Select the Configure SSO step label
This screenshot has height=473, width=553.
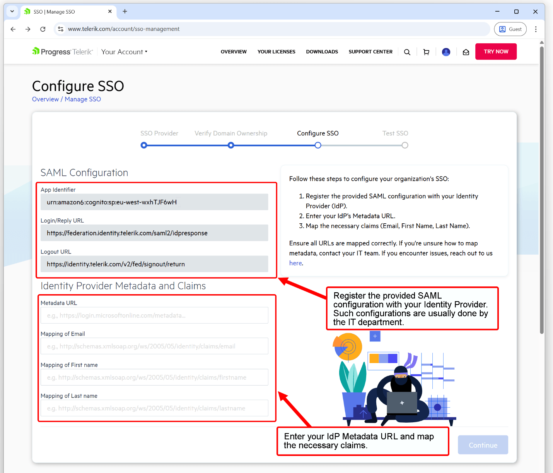pyautogui.click(x=318, y=133)
